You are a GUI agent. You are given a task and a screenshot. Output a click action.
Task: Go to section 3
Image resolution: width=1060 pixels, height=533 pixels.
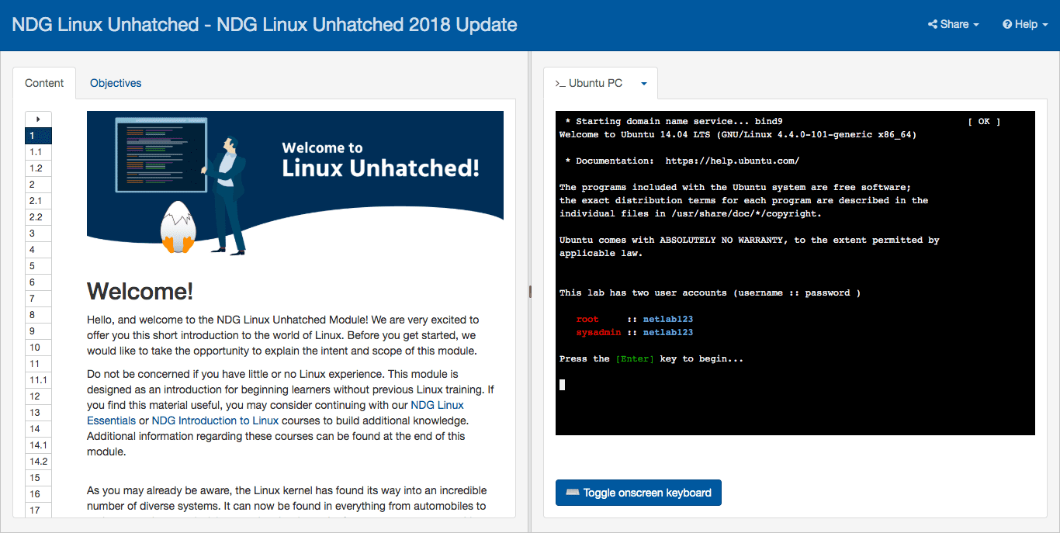tap(38, 234)
